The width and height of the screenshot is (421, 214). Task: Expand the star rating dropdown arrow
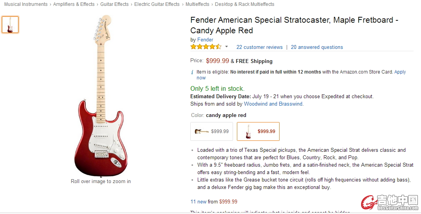pos(226,47)
